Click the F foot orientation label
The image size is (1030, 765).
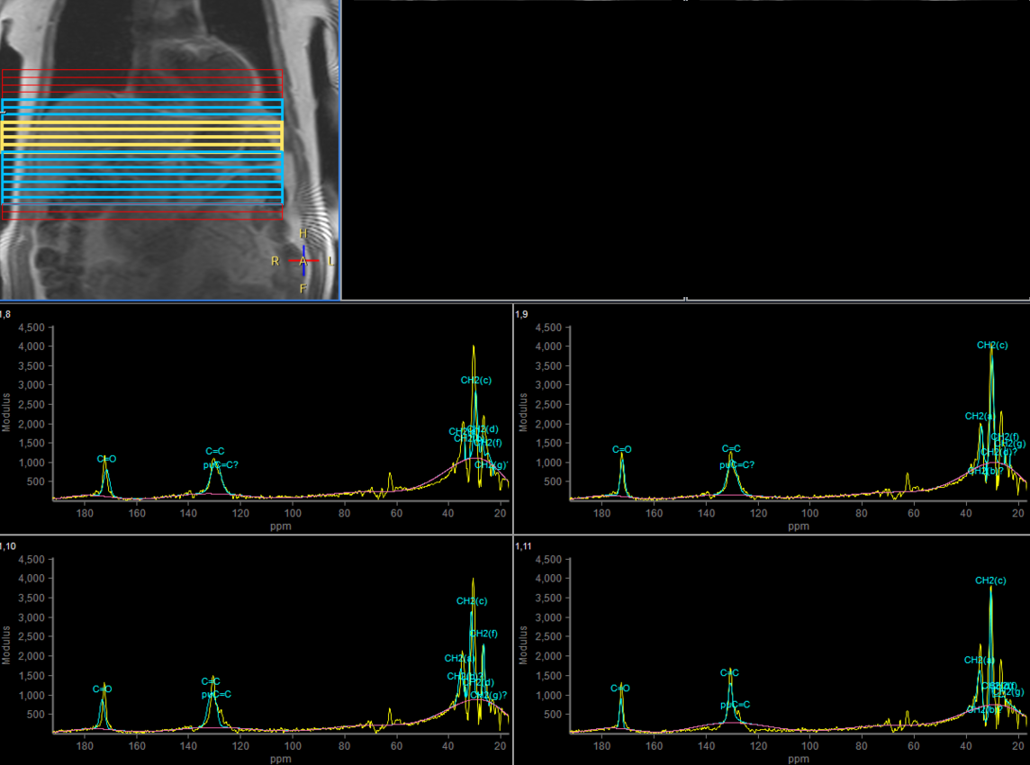click(x=303, y=289)
